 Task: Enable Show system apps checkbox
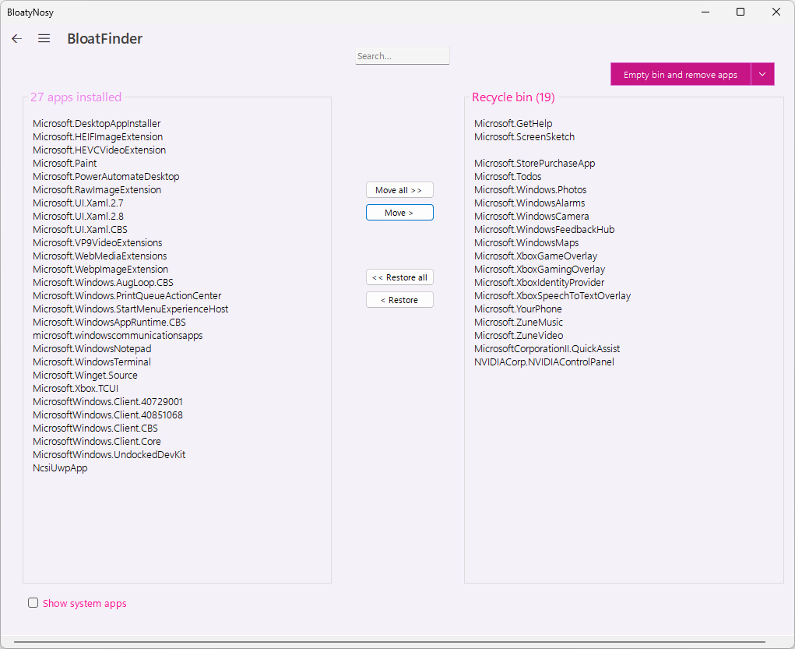click(x=33, y=603)
